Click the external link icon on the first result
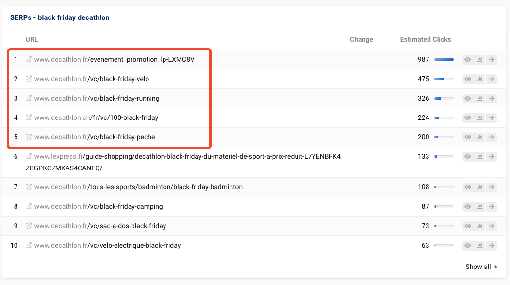Viewport: 510px width, 285px height. 29,59
